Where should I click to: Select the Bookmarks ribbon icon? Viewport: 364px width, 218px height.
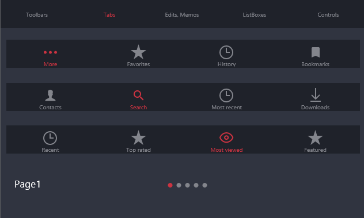pos(316,52)
